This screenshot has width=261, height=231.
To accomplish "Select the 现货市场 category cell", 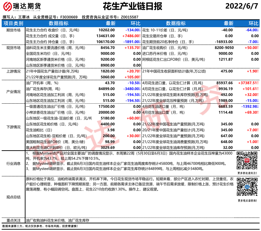I will click(13, 47).
